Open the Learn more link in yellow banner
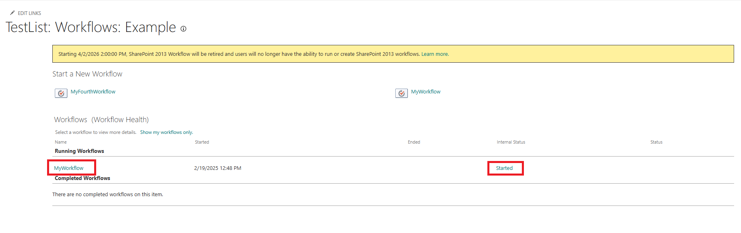This screenshot has width=741, height=233. (x=435, y=54)
